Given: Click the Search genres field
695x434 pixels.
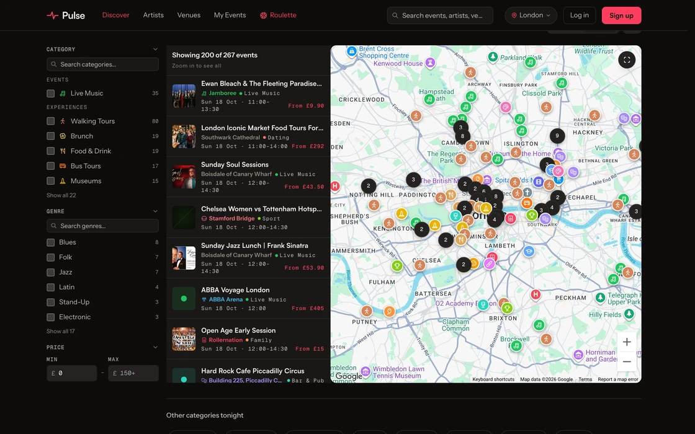Looking at the screenshot, I should 102,226.
